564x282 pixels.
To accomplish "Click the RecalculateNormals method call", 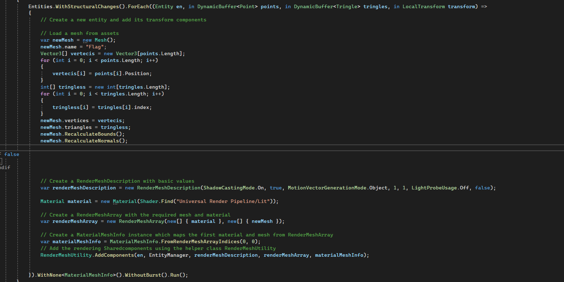I will click(96, 141).
